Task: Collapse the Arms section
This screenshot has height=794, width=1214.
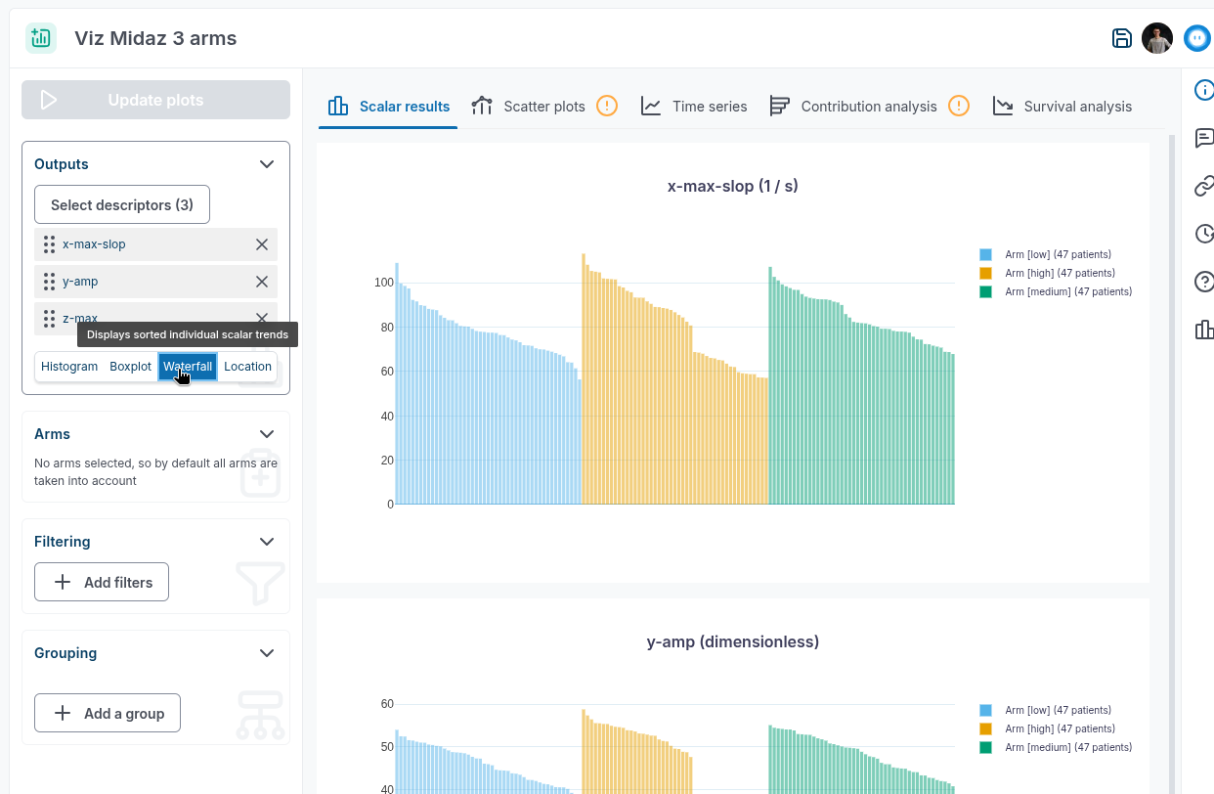Action: (267, 434)
